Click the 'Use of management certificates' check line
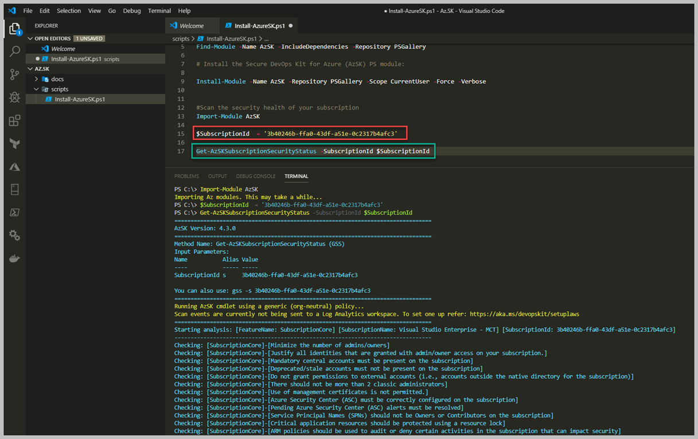 click(301, 392)
